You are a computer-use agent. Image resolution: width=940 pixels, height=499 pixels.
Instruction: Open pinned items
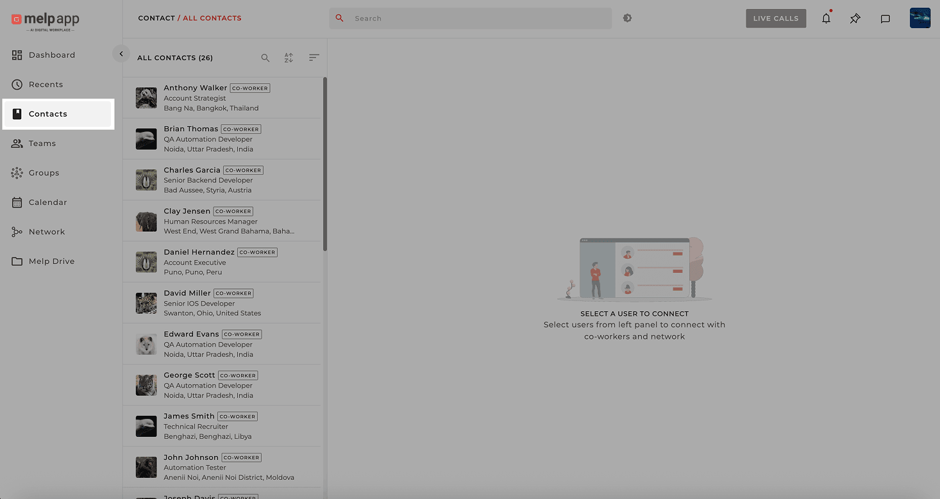[855, 19]
